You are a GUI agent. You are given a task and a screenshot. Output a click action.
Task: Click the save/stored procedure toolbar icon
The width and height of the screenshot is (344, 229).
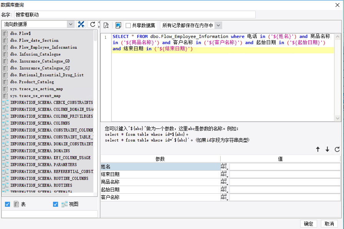coord(118,25)
